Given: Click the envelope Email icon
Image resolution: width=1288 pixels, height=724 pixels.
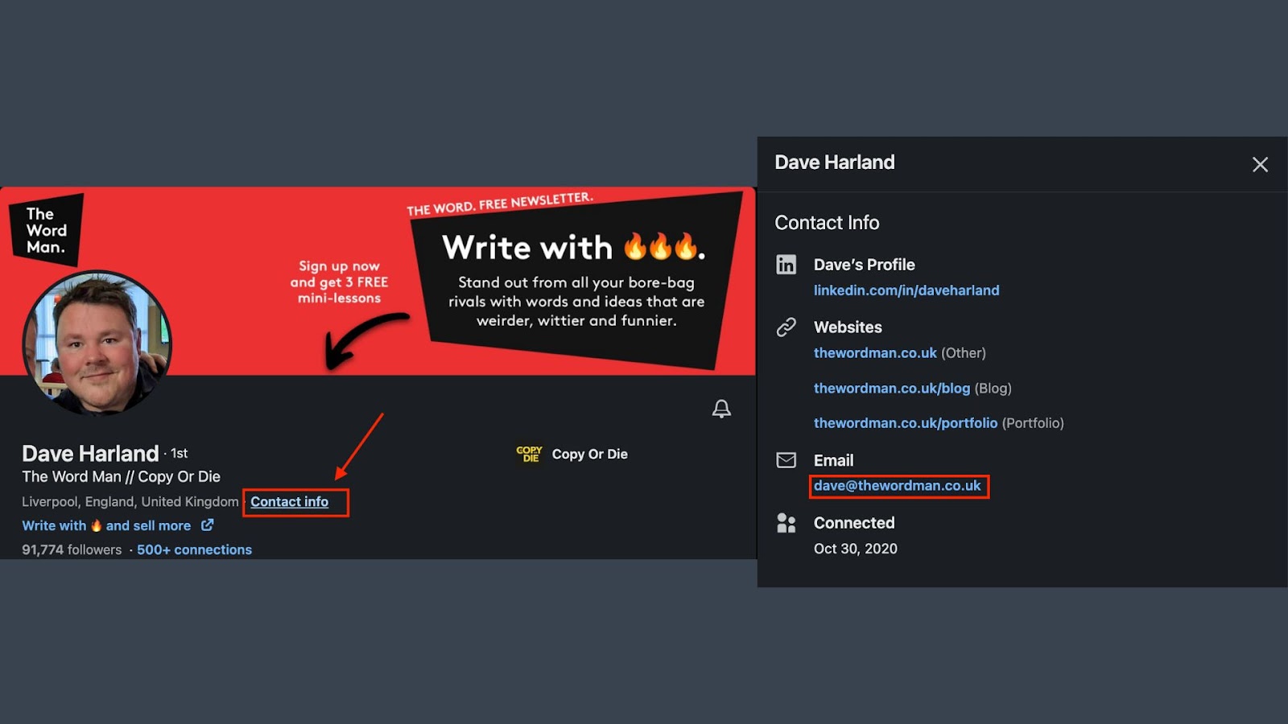Looking at the screenshot, I should click(x=786, y=460).
